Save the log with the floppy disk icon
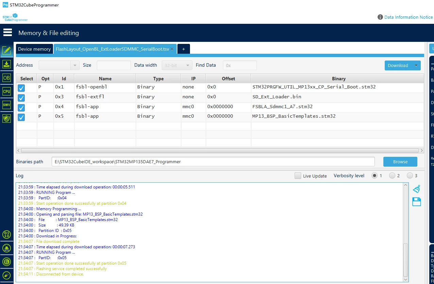 click(x=417, y=202)
